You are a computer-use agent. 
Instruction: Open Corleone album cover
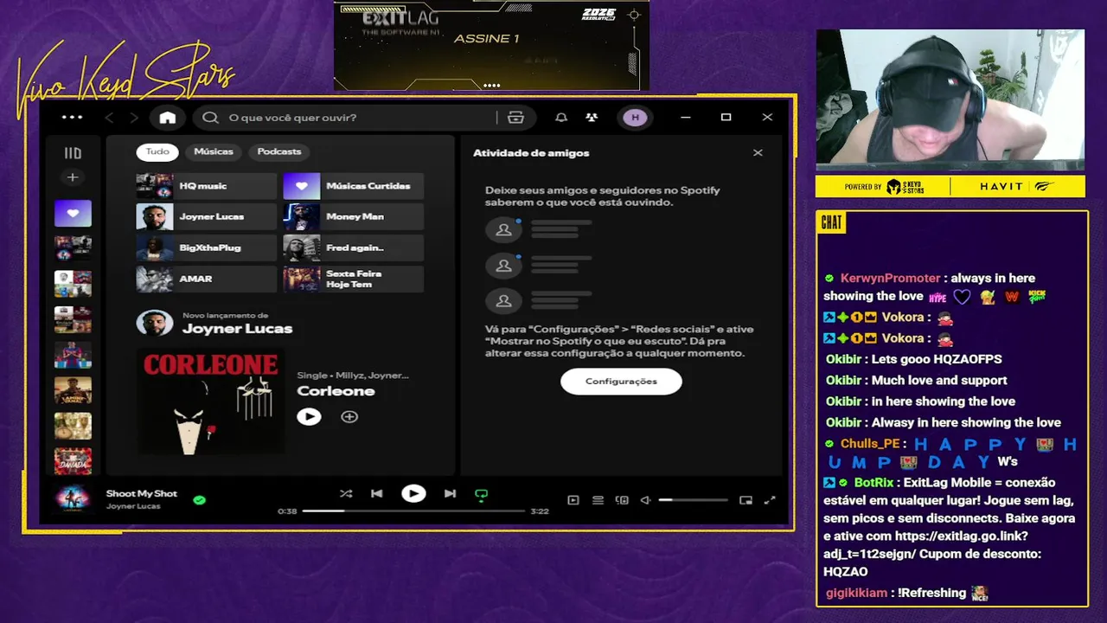(x=210, y=401)
